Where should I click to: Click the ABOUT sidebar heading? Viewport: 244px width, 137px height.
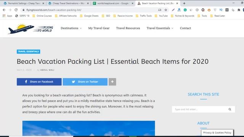click(x=203, y=123)
